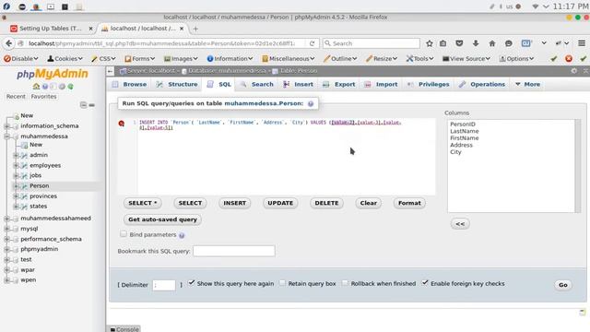This screenshot has height=332, width=590.
Task: Click the Firefox Search box
Action: [371, 43]
